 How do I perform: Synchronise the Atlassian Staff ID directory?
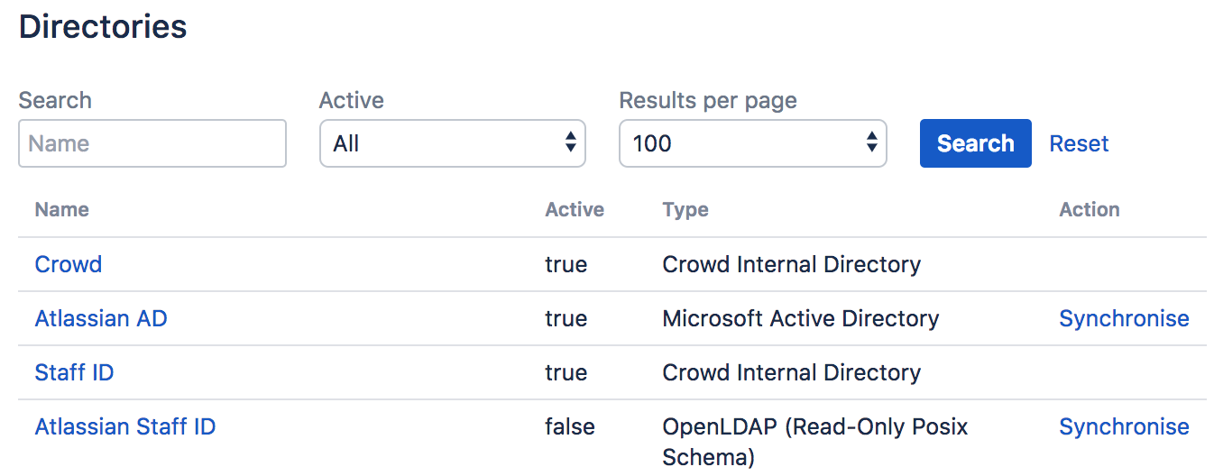[x=1124, y=426]
